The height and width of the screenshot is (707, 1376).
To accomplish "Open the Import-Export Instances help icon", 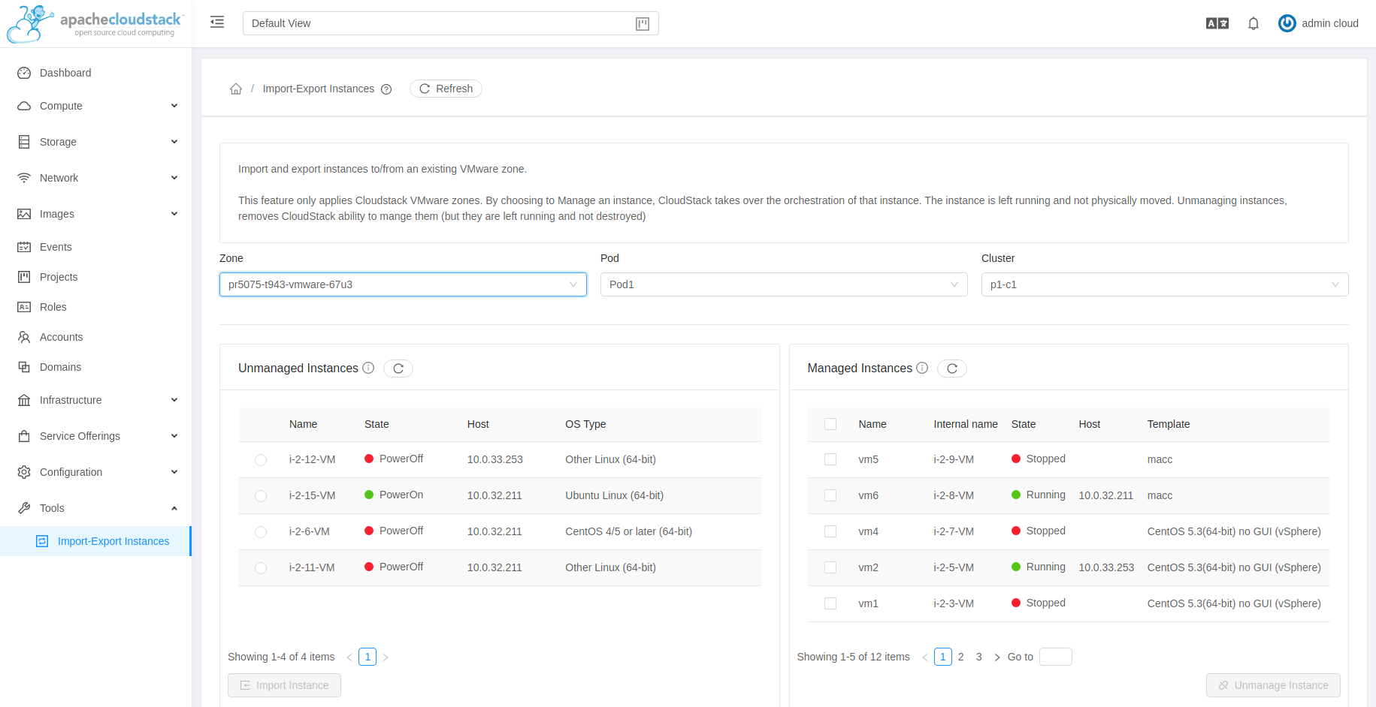I will tap(386, 89).
